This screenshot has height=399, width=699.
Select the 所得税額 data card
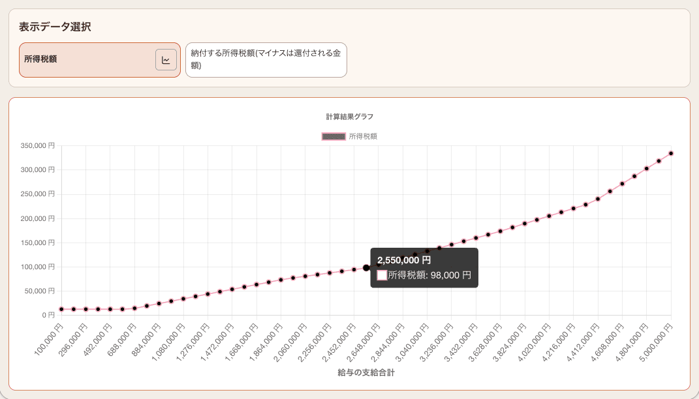85,60
